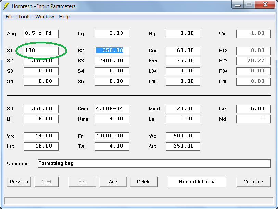Select the left column S3 field
This screenshot has width=278, height=209.
41,71
